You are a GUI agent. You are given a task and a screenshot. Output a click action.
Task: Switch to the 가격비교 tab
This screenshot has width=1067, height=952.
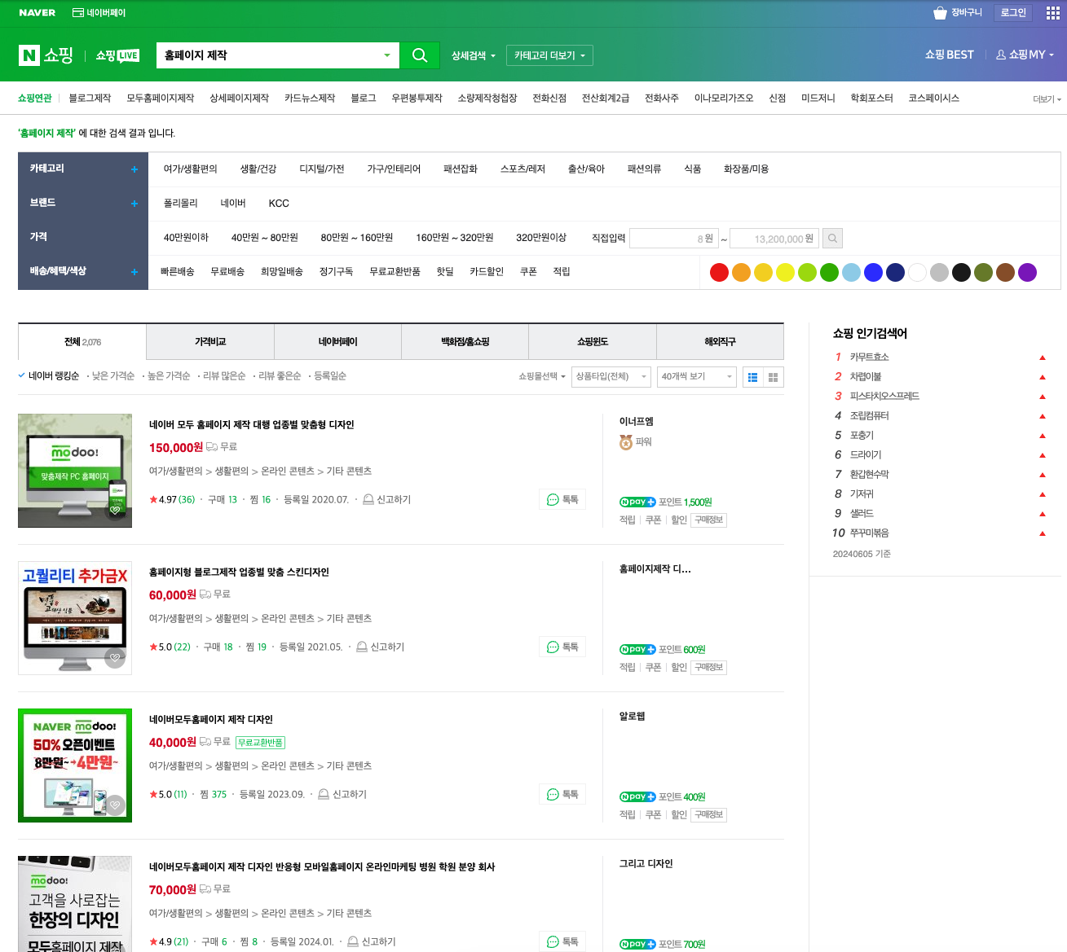[210, 342]
